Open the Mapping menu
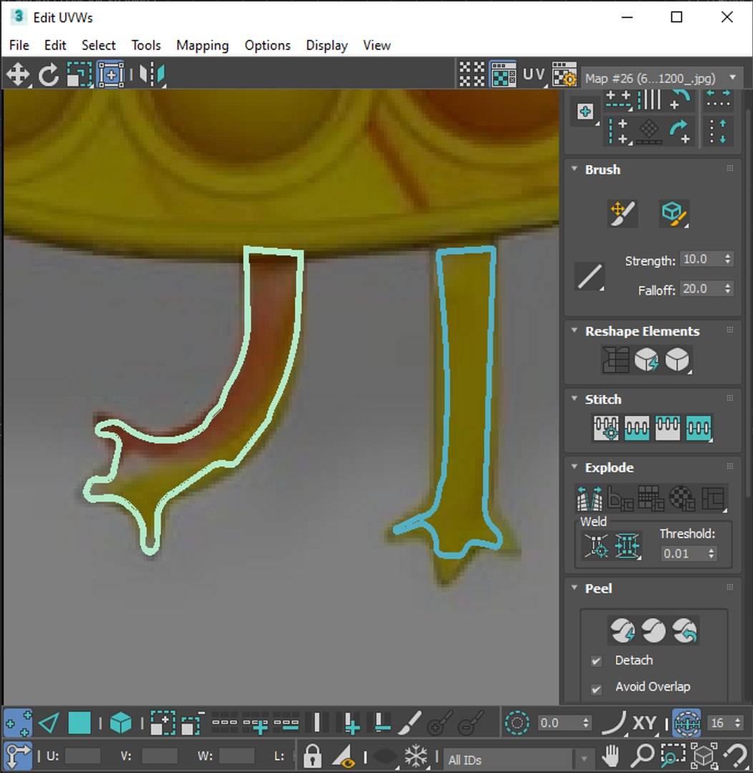Viewport: 753px width, 773px height. click(203, 45)
